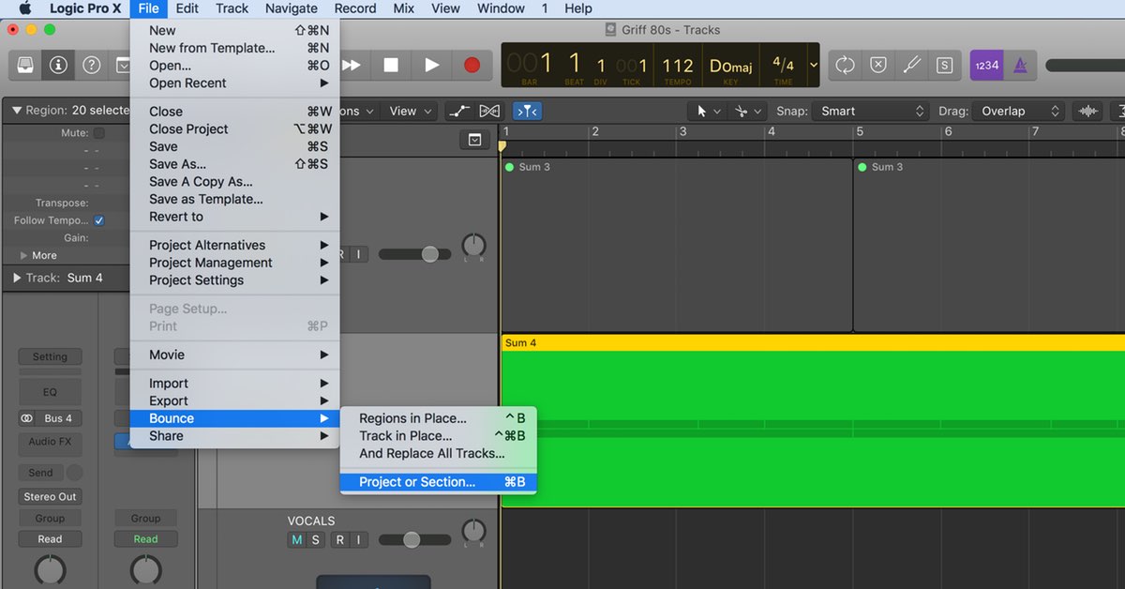Image resolution: width=1125 pixels, height=589 pixels.
Task: Choose Project or Section bounce option
Action: point(417,482)
